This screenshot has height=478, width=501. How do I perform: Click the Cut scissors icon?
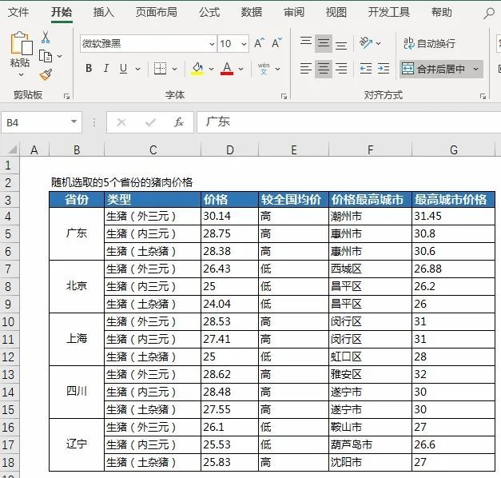(x=46, y=38)
